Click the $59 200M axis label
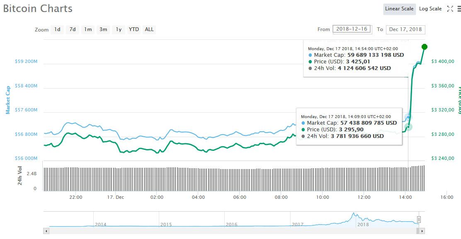 coord(26,61)
